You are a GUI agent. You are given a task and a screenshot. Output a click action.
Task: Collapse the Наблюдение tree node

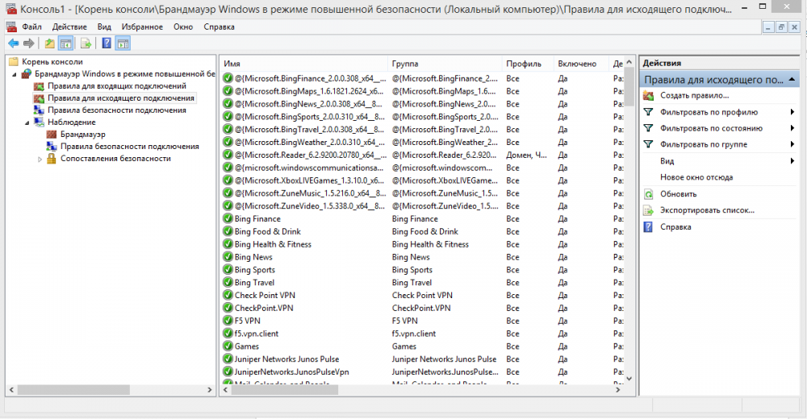coord(27,122)
